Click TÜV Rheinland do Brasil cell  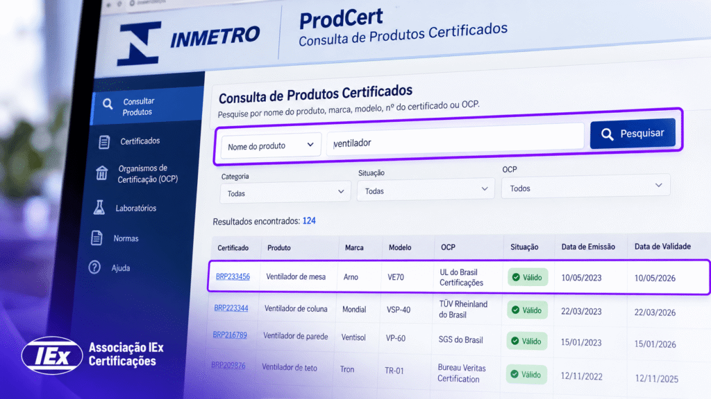click(x=463, y=310)
